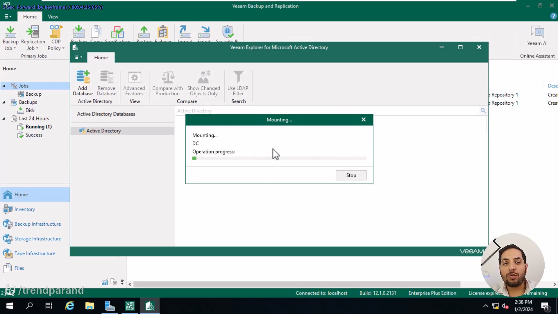The image size is (558, 314).
Task: Open the Veeam Explorer hamburger menu dropdown
Action: point(78,57)
